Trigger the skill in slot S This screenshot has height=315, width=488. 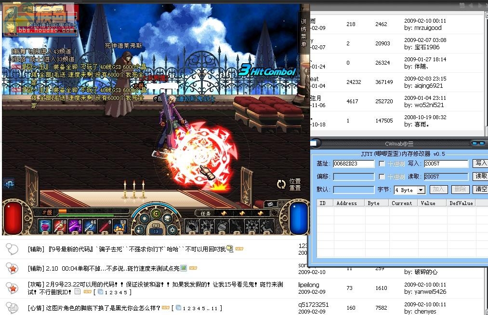pyautogui.click(x=207, y=227)
